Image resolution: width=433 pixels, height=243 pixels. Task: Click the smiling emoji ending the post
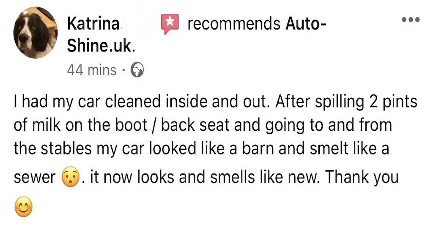(x=24, y=207)
